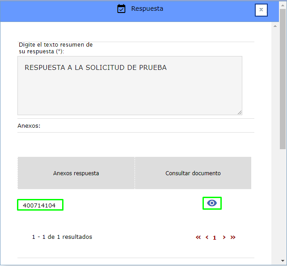View the attached document via eye icon
The height and width of the screenshot is (272, 287).
[x=212, y=203]
